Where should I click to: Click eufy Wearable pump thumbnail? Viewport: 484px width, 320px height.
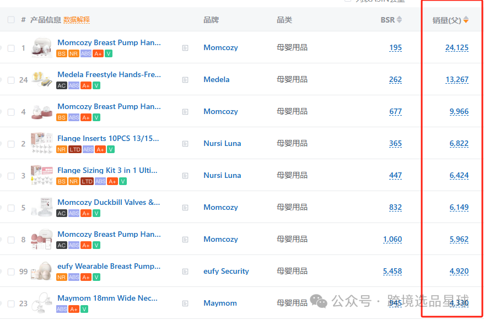42,272
